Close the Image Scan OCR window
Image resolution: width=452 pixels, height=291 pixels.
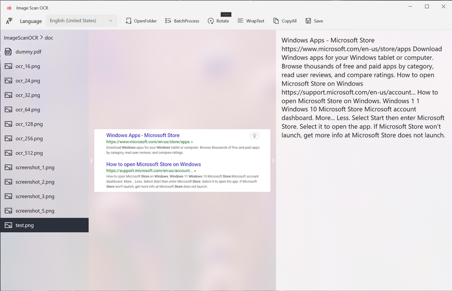[x=444, y=7]
